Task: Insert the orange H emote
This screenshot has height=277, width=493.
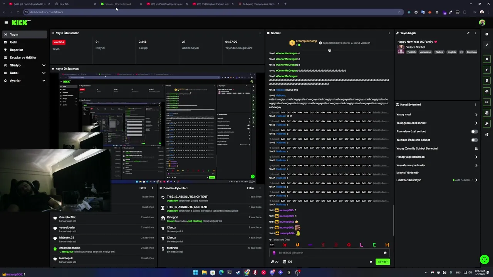Action: (387, 245)
